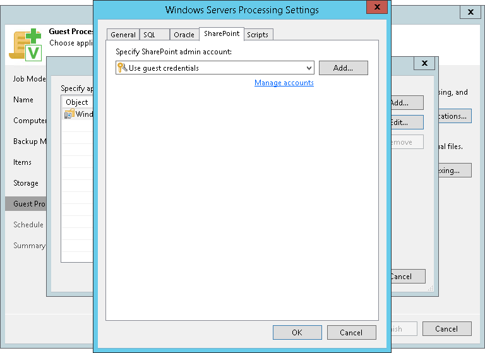Image resolution: width=485 pixels, height=353 pixels.
Task: Click the Applications... button in wizard window
Action: pyautogui.click(x=455, y=116)
